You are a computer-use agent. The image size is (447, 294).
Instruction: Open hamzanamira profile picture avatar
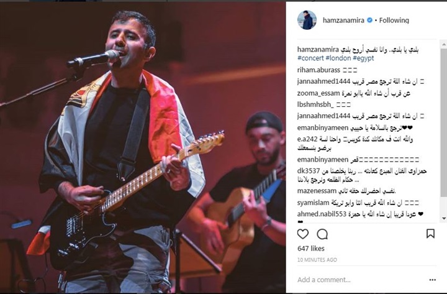click(x=307, y=21)
